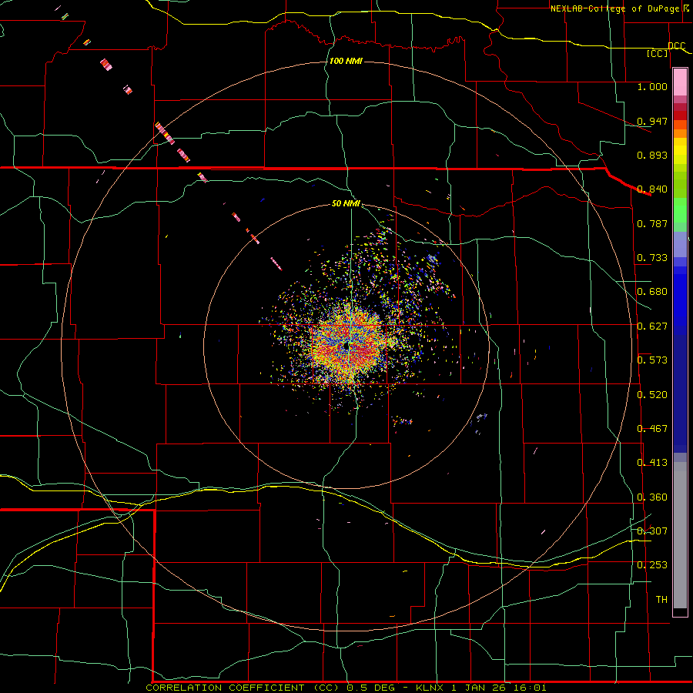Click the gray segment at bottom of color bar
The width and height of the screenshot is (693, 693).
click(x=680, y=535)
